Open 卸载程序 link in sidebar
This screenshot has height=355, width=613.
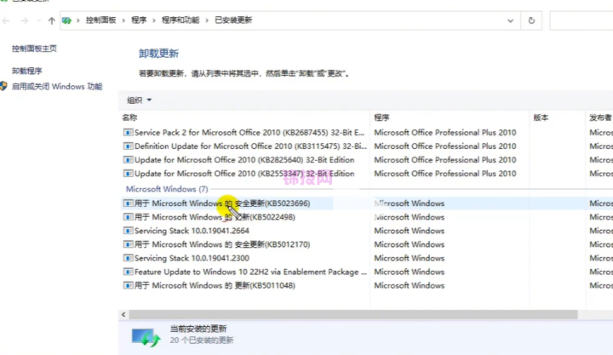[x=26, y=71]
